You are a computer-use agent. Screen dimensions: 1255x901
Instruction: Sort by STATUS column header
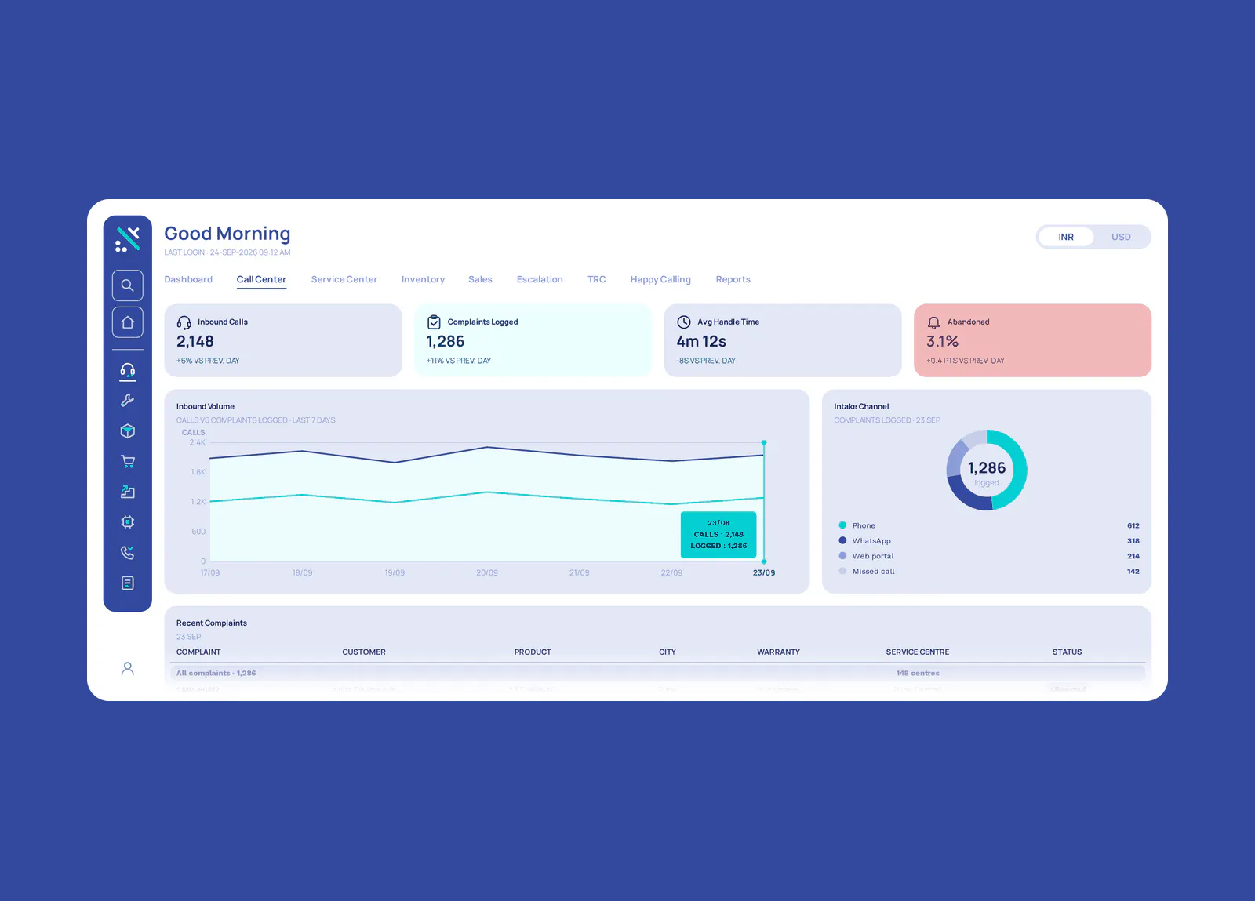pyautogui.click(x=1067, y=652)
